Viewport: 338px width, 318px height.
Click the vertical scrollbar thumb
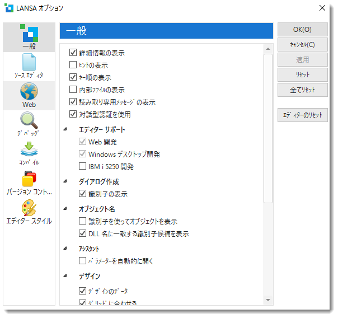coord(268,129)
